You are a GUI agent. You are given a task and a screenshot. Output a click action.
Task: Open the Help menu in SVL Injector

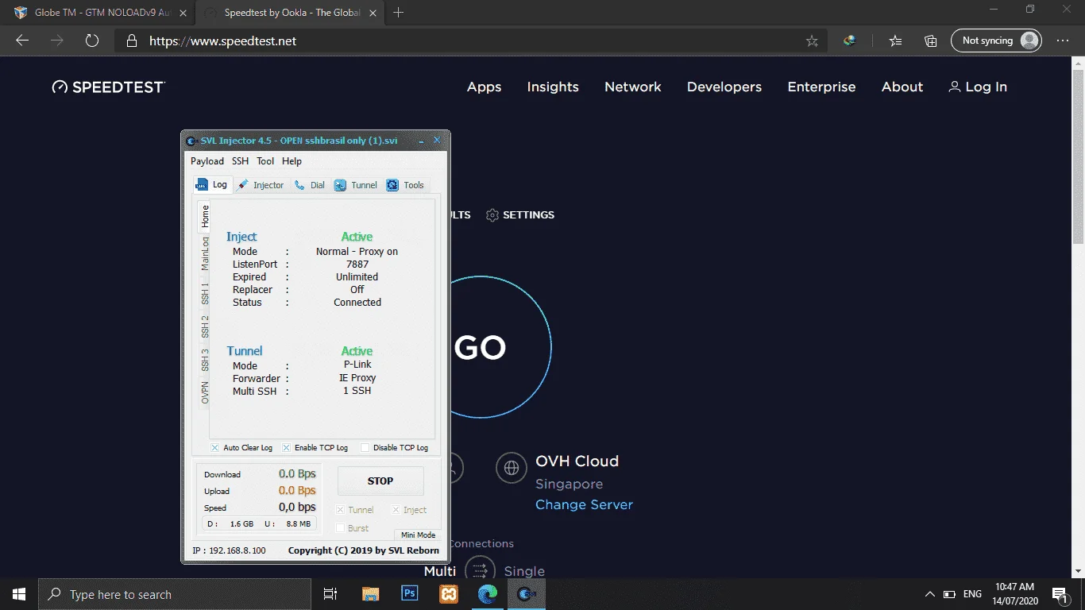pos(292,161)
